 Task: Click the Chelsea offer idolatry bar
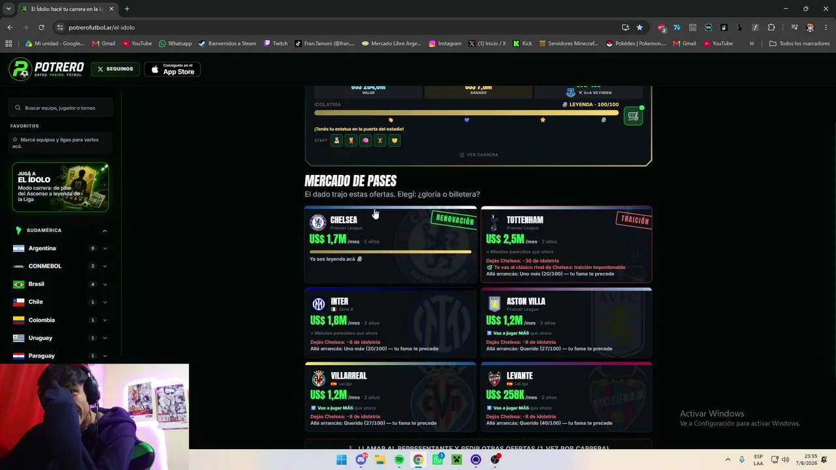click(391, 251)
